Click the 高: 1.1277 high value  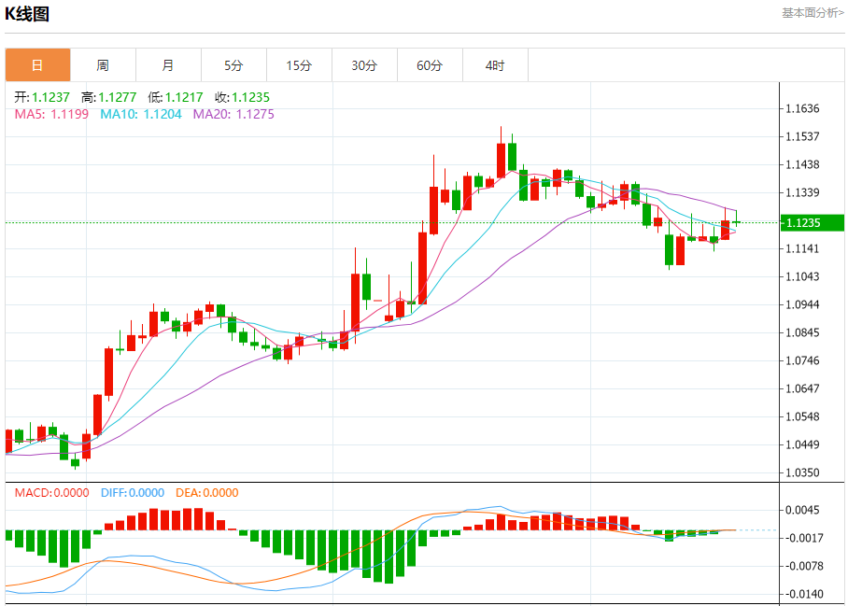tap(108, 97)
